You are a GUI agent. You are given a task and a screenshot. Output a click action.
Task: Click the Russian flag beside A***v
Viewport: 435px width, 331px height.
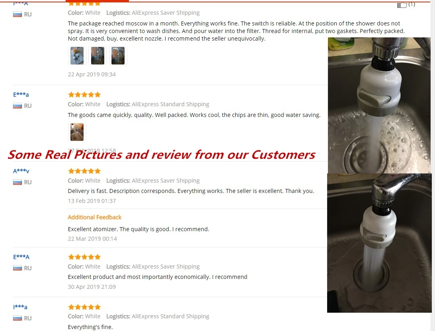click(x=18, y=182)
